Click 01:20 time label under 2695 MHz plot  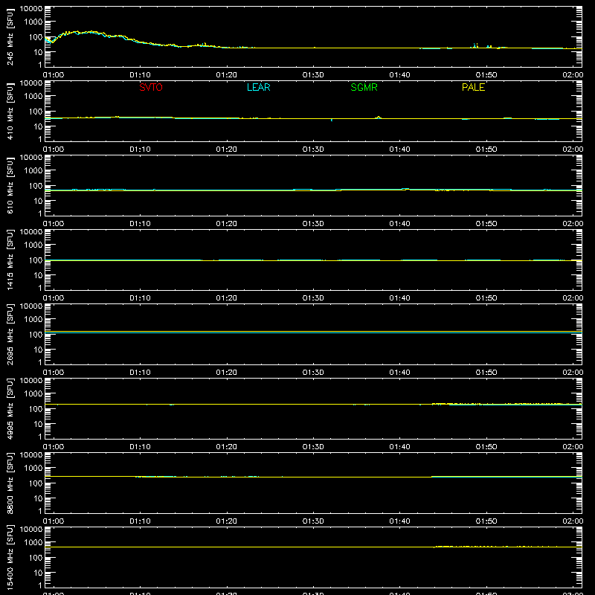pyautogui.click(x=227, y=373)
